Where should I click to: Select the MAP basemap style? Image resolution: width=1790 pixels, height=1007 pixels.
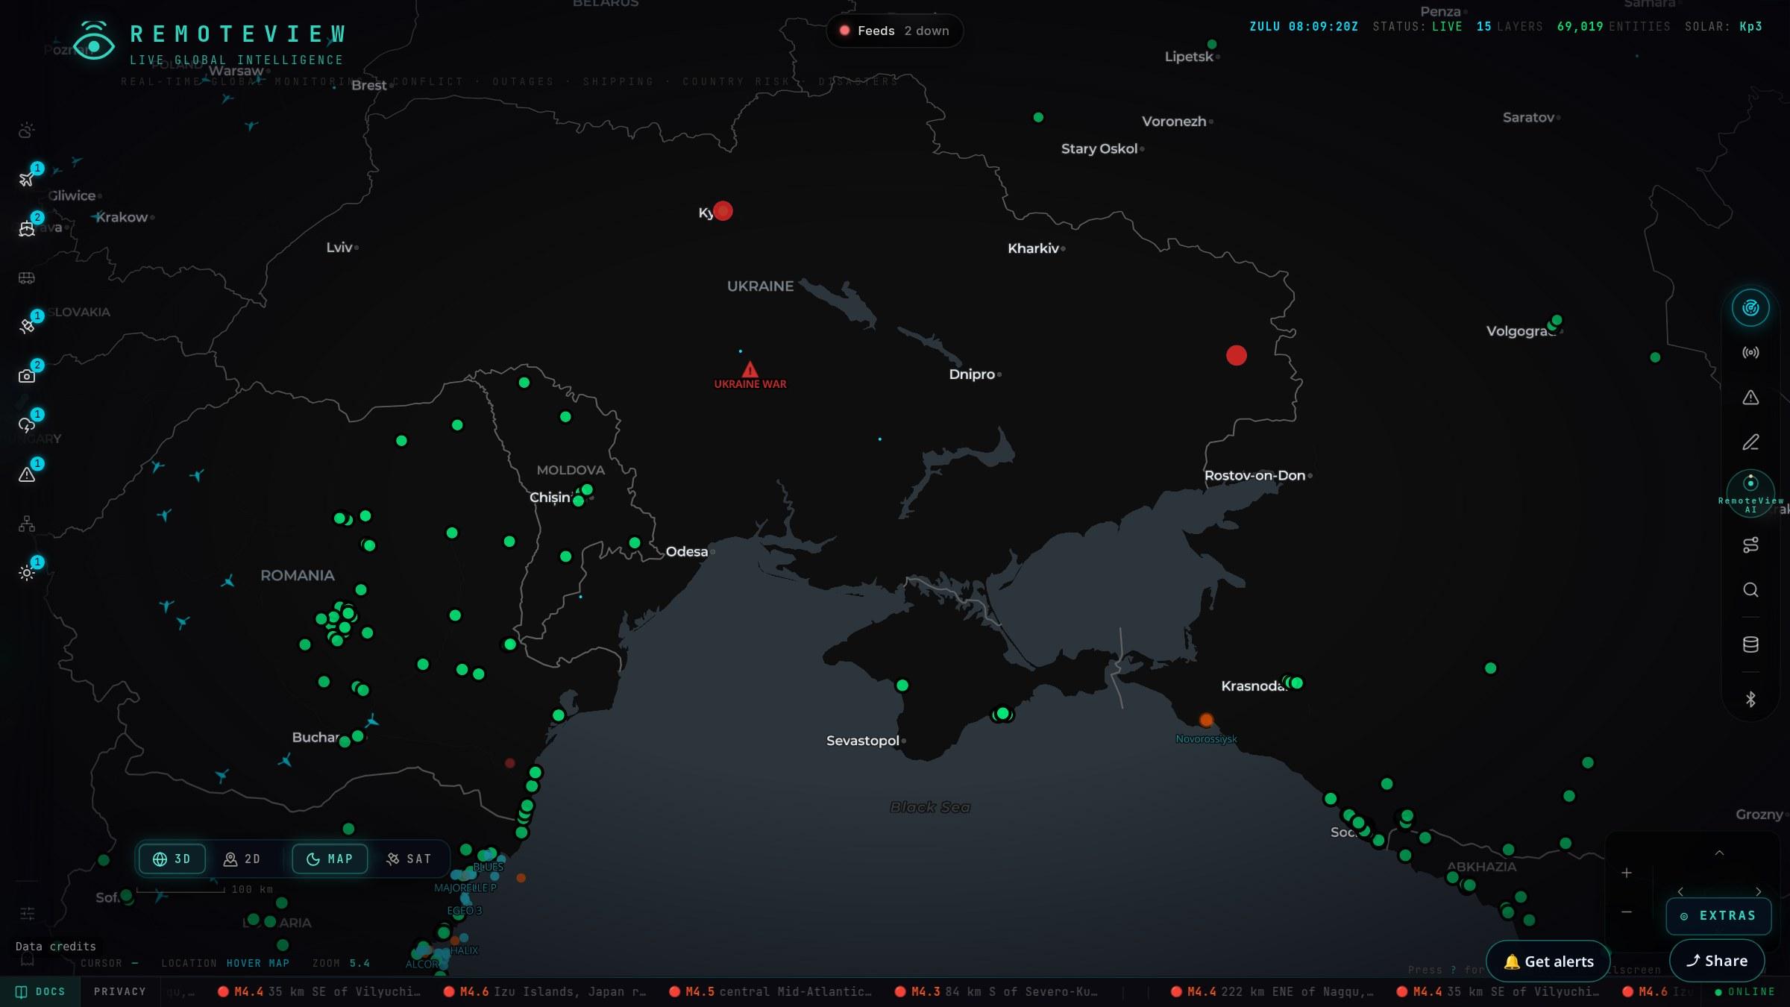[329, 859]
